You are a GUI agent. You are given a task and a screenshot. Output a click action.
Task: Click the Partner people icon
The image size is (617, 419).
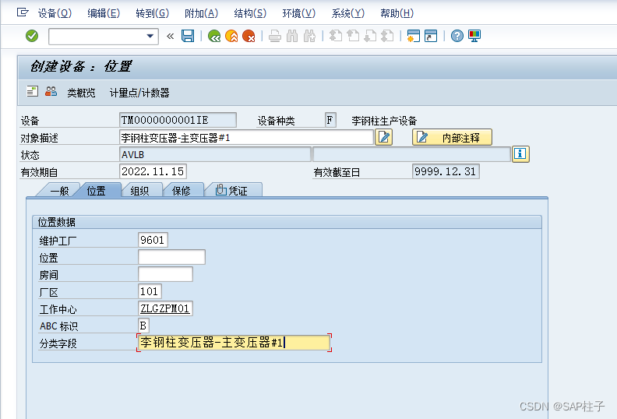click(51, 92)
